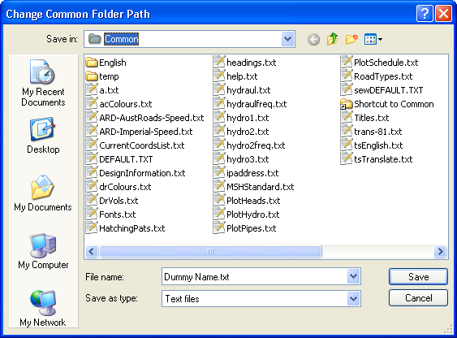
Task: Click the Back navigation arrow icon
Action: tap(313, 39)
